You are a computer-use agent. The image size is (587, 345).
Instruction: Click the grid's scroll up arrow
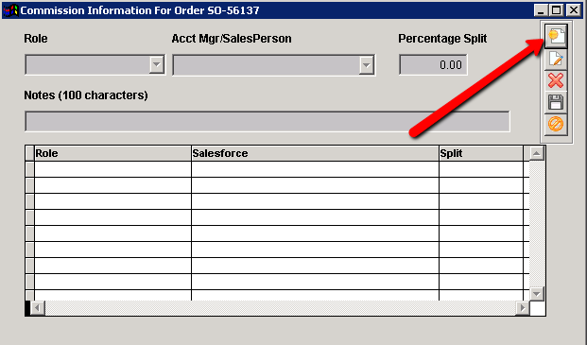[x=537, y=153]
